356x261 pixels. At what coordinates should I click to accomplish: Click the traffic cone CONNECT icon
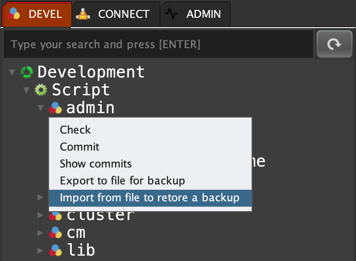[83, 14]
